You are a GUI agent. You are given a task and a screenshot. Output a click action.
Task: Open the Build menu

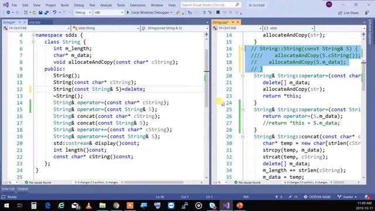(64, 5)
